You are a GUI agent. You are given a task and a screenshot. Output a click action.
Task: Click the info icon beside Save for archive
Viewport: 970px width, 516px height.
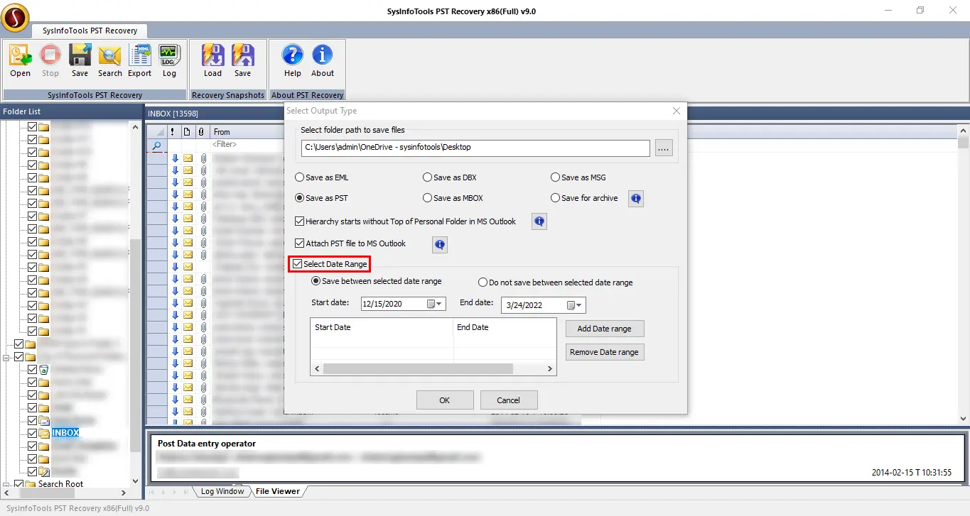point(636,199)
